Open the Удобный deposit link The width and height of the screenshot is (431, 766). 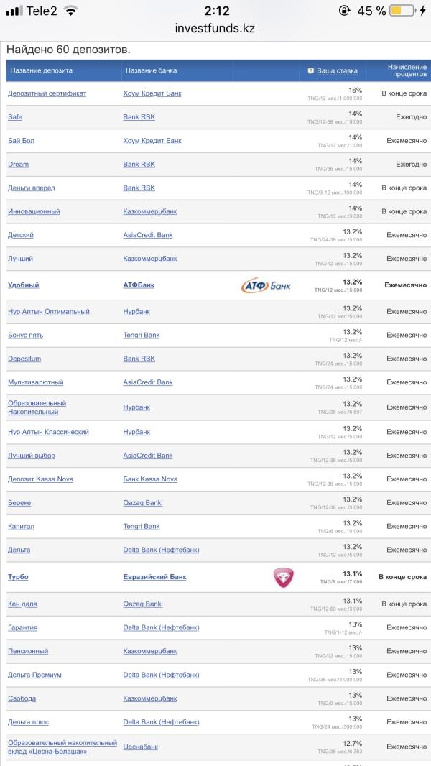click(x=24, y=285)
